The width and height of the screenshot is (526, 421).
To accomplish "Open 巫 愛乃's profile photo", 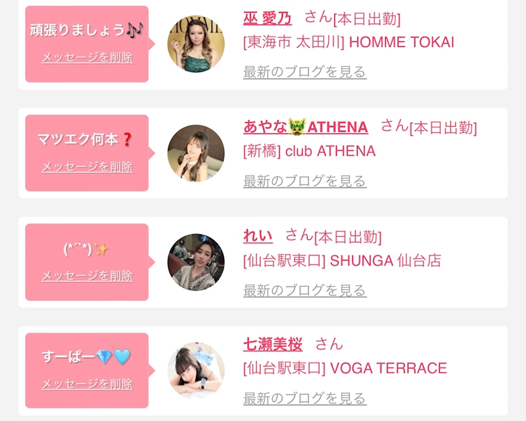I will point(195,44).
